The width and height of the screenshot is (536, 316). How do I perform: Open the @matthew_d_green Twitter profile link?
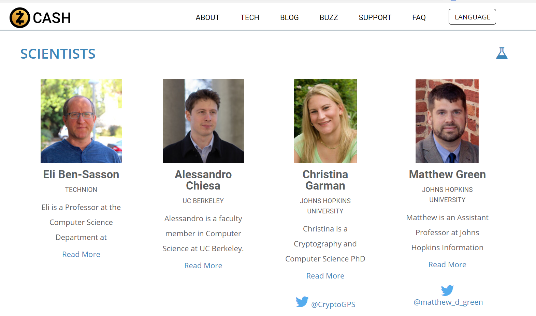click(x=448, y=302)
